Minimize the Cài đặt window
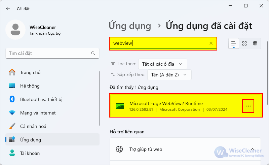The image size is (269, 165). tap(230, 6)
